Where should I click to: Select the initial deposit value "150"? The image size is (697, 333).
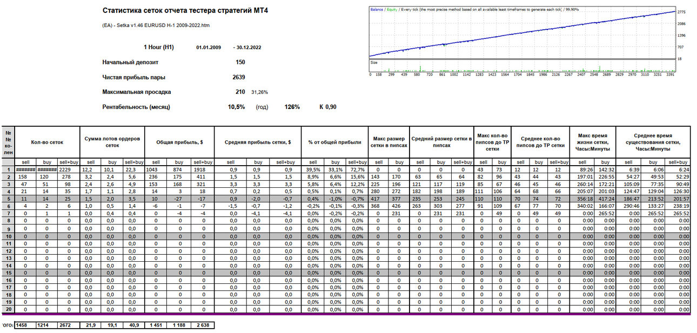tap(240, 62)
